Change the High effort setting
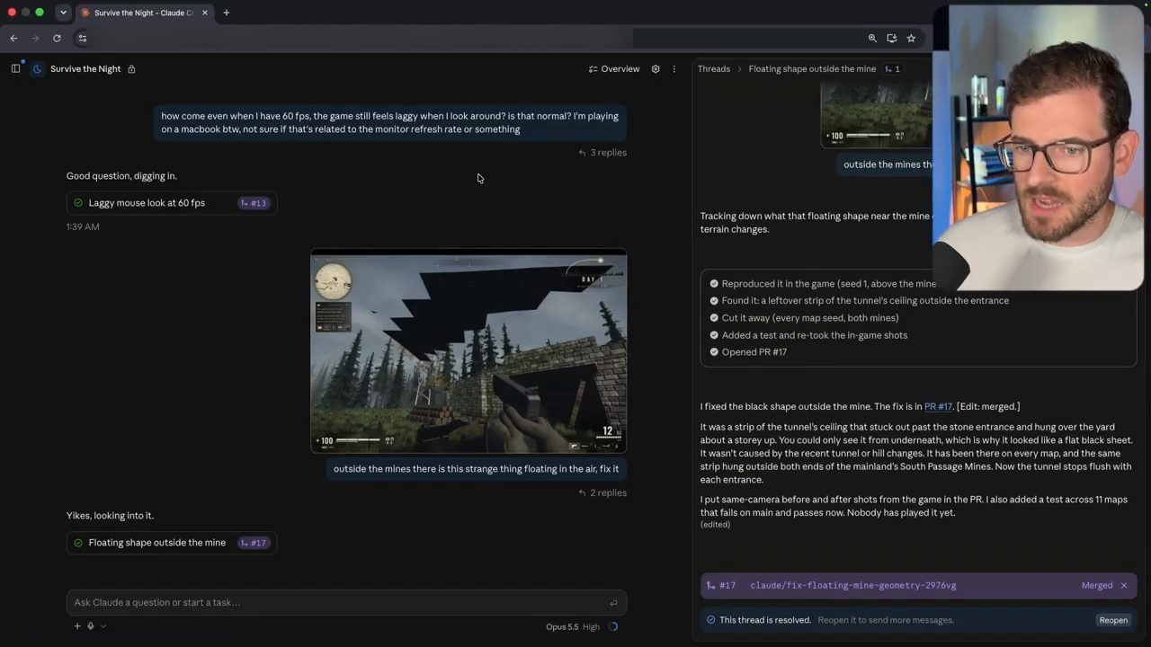 [591, 626]
